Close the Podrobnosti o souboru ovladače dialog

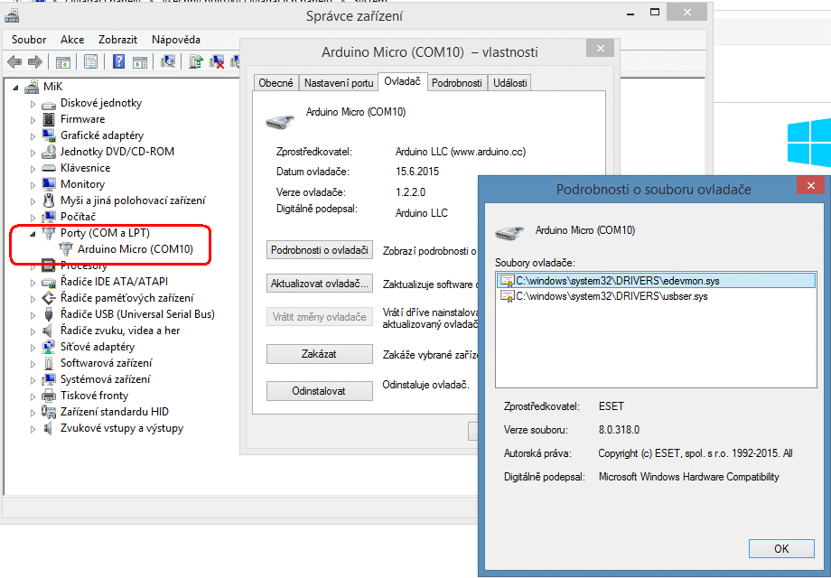810,185
